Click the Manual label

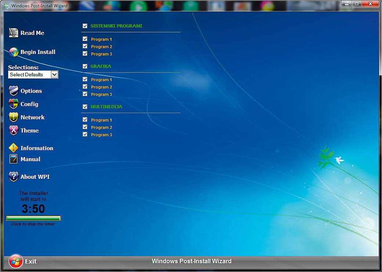pyautogui.click(x=30, y=159)
